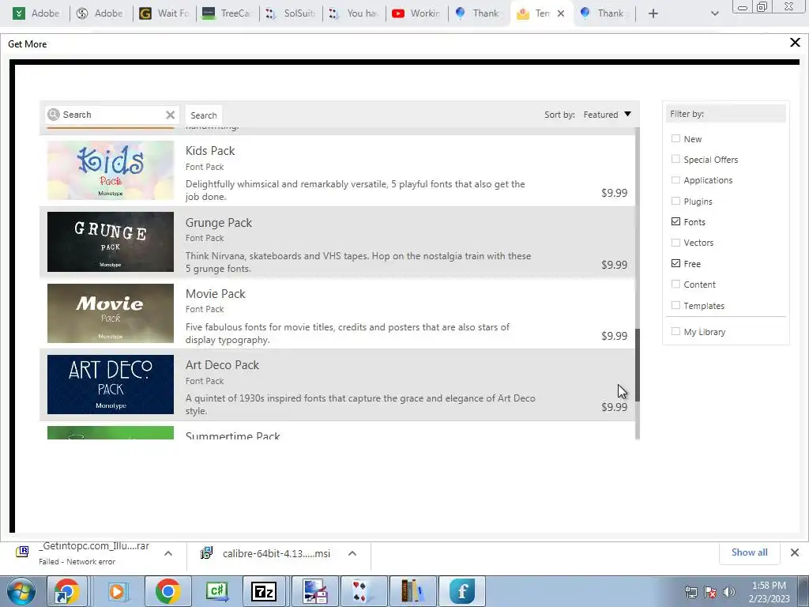The height and width of the screenshot is (607, 809).
Task: Click Show all downloads
Action: pos(749,552)
